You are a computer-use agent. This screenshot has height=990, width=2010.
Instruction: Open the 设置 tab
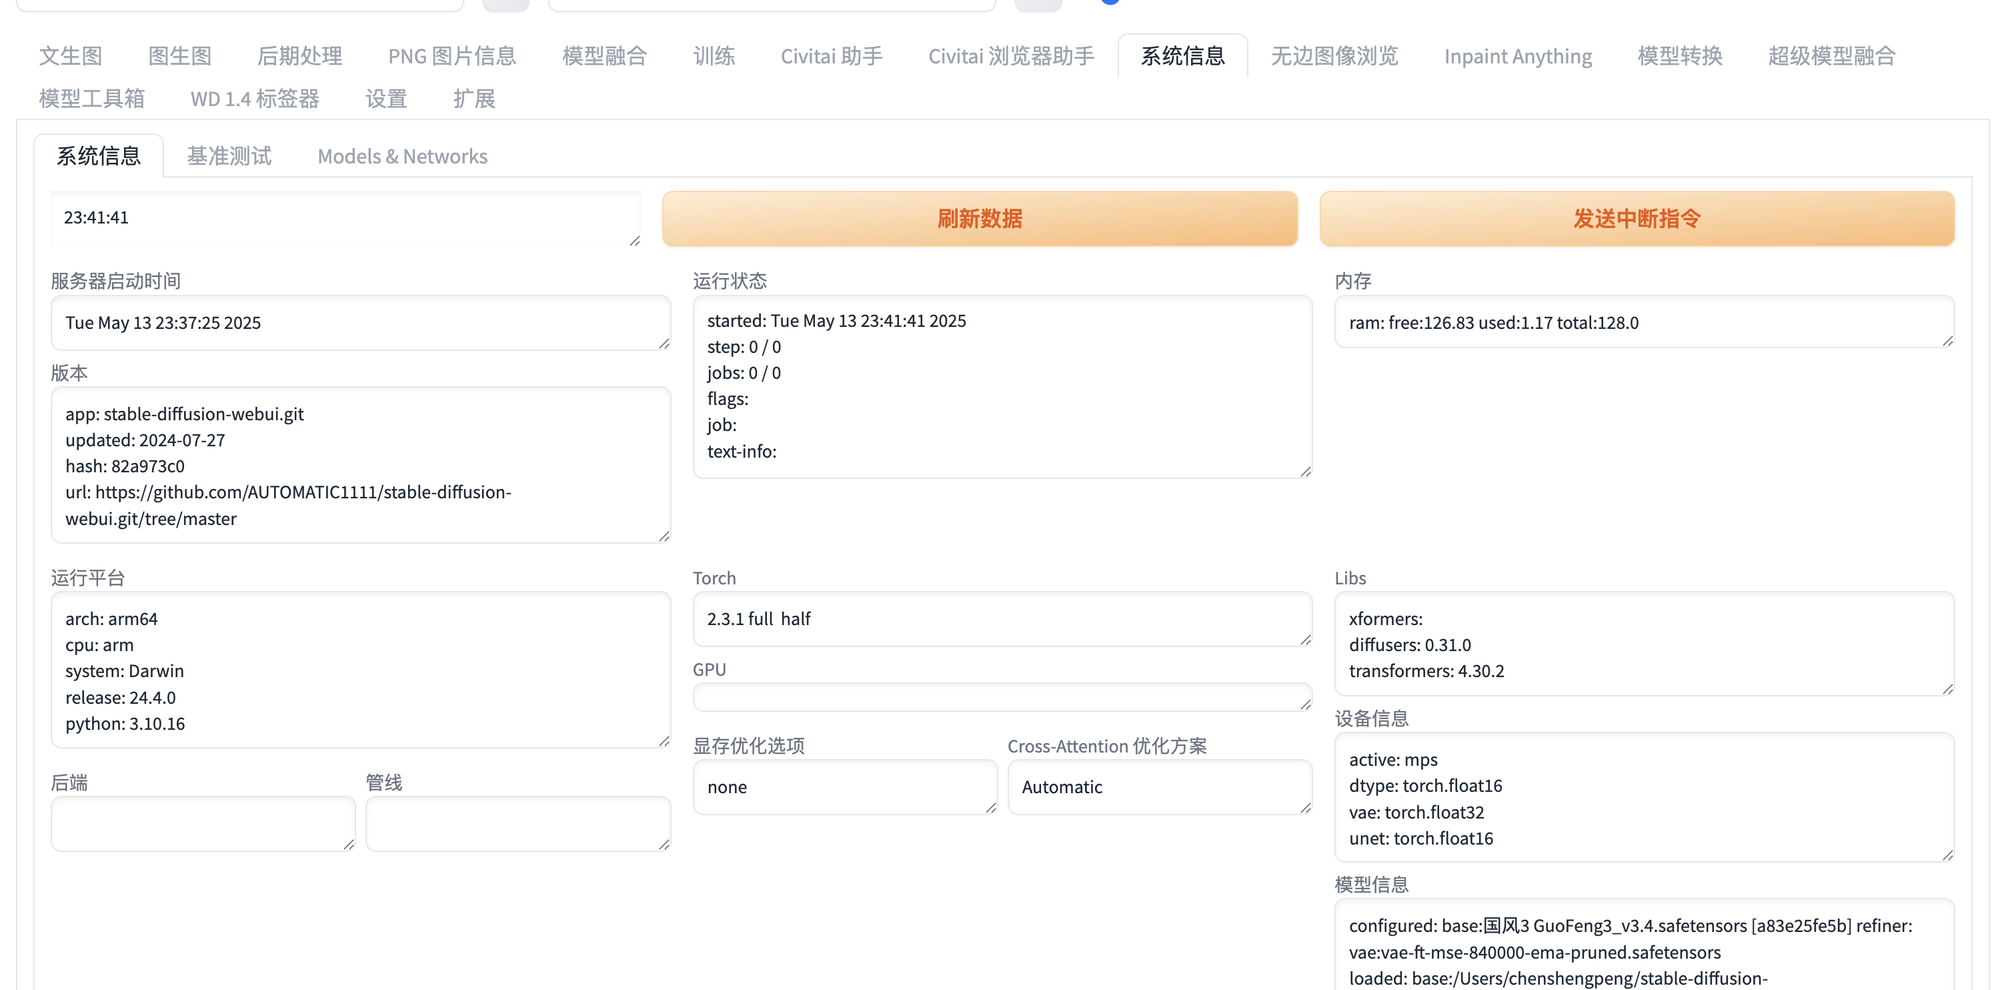click(386, 99)
